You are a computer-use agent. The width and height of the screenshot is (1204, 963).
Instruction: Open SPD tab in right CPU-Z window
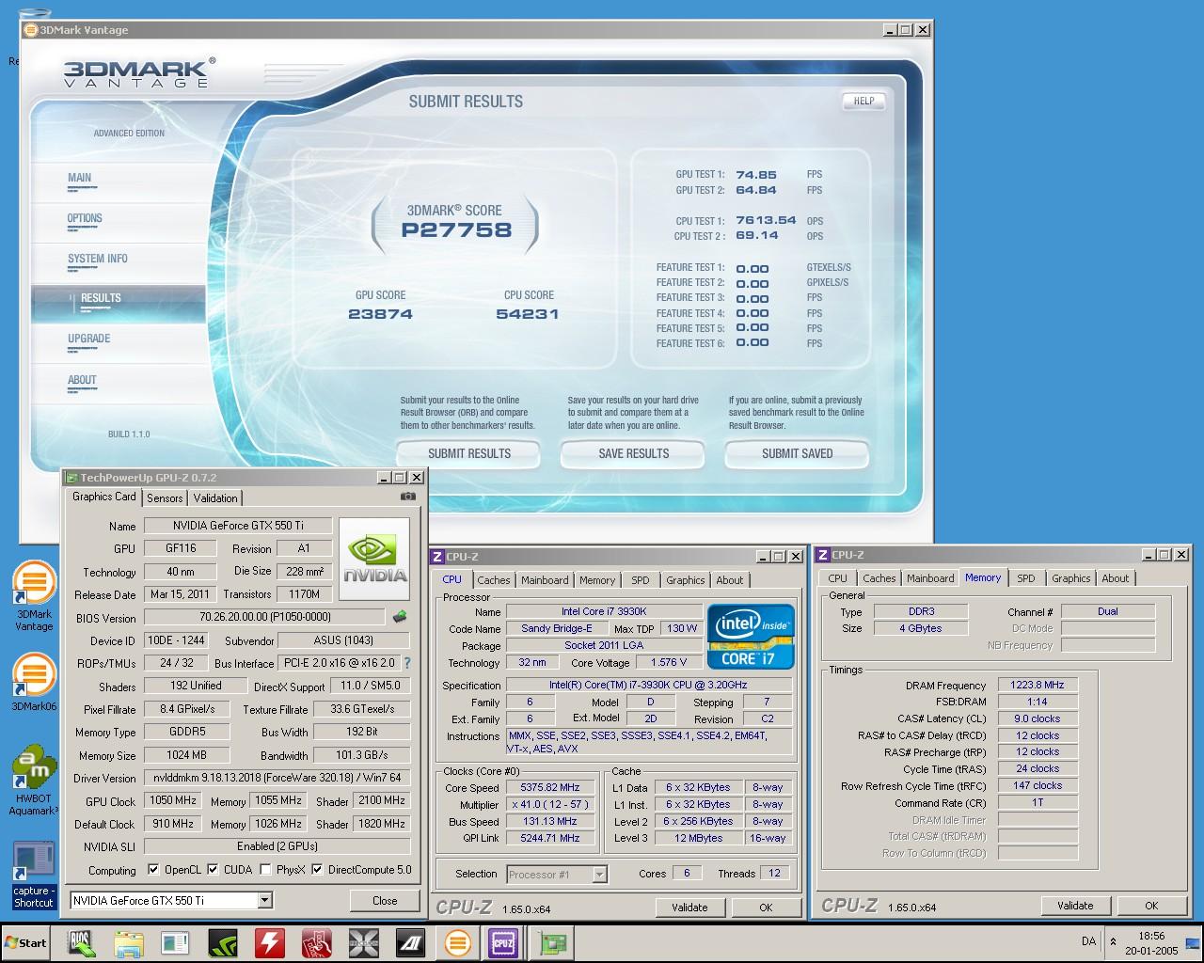coord(1025,578)
